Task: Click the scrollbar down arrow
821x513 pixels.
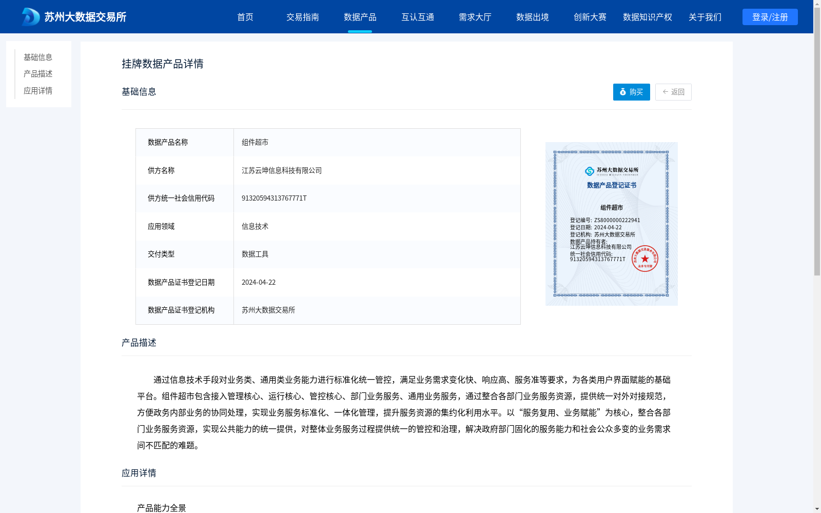Action: coord(817,509)
